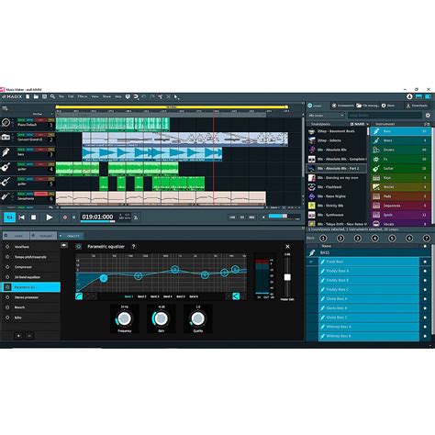Open the NAME sort dropdown for soundpools

(x=360, y=124)
